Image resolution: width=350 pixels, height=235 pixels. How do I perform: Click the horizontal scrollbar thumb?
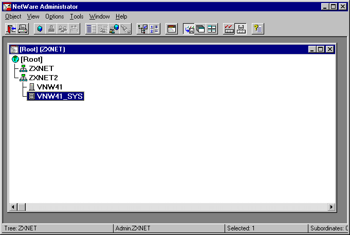point(22,207)
